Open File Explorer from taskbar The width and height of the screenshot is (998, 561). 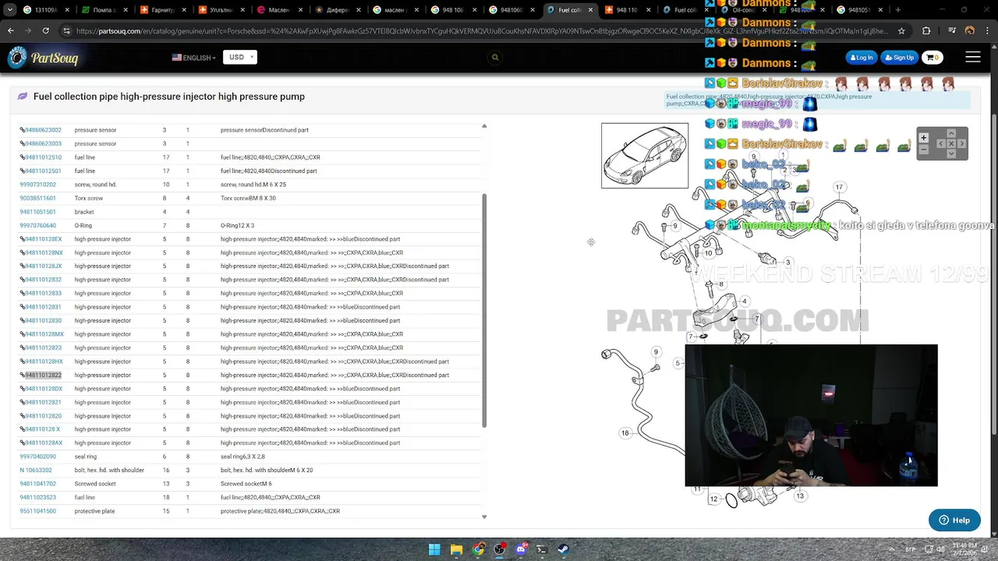(x=456, y=549)
